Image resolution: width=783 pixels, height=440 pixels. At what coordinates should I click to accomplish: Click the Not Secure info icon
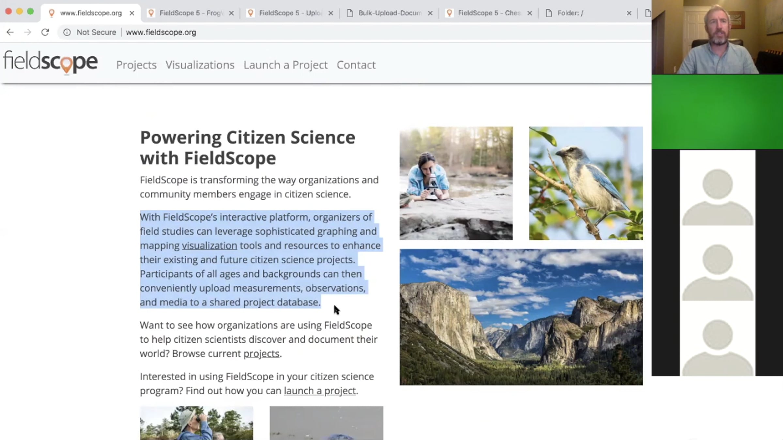[67, 32]
